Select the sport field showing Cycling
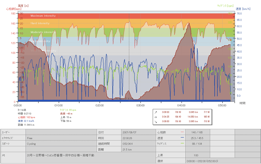The height and width of the screenshot is (164, 261). point(31,144)
